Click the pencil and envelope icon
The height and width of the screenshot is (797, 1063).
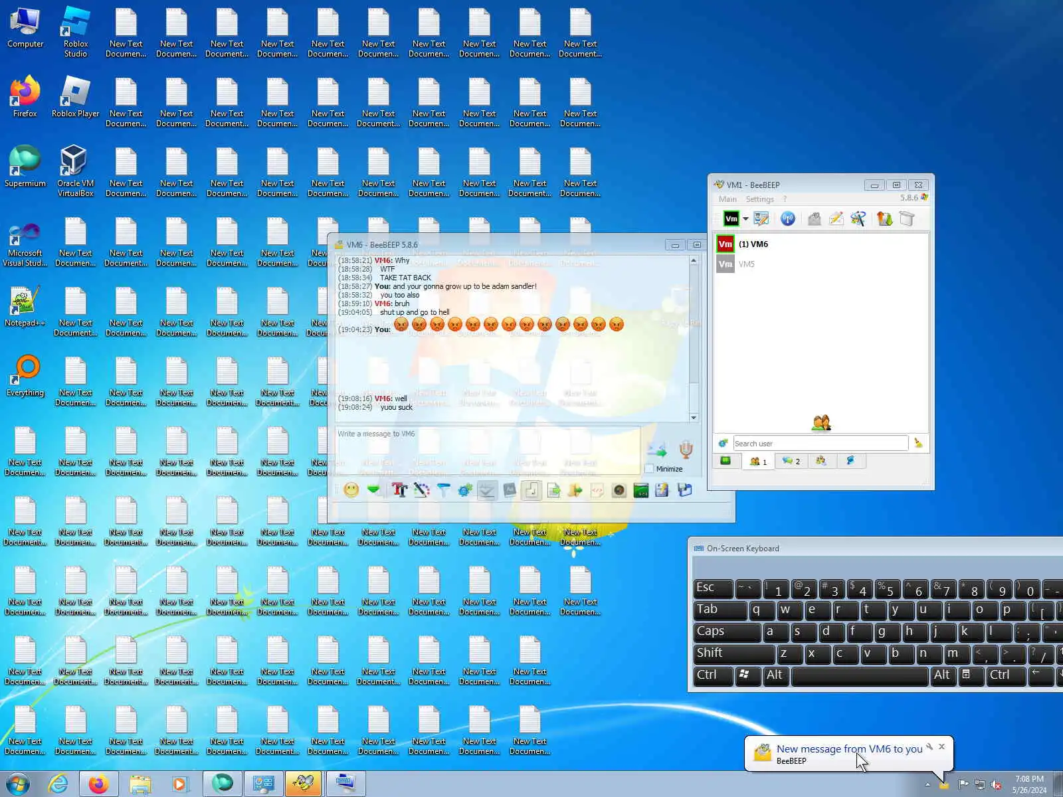[x=836, y=219]
